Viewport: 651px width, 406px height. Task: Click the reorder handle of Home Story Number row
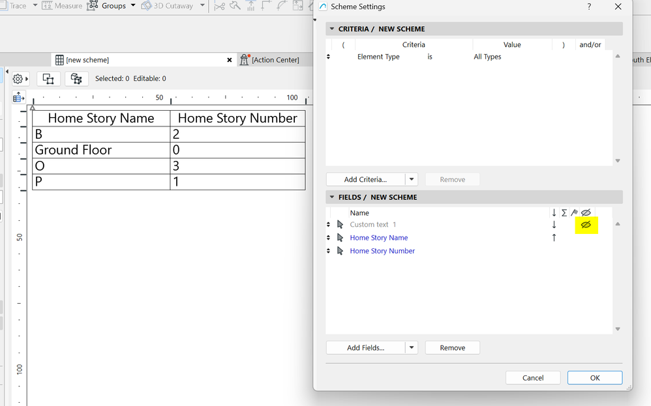[x=328, y=251]
